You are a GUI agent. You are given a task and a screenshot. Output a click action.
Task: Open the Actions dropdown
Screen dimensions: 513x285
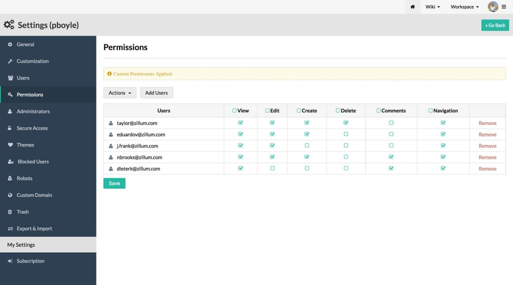(x=119, y=93)
